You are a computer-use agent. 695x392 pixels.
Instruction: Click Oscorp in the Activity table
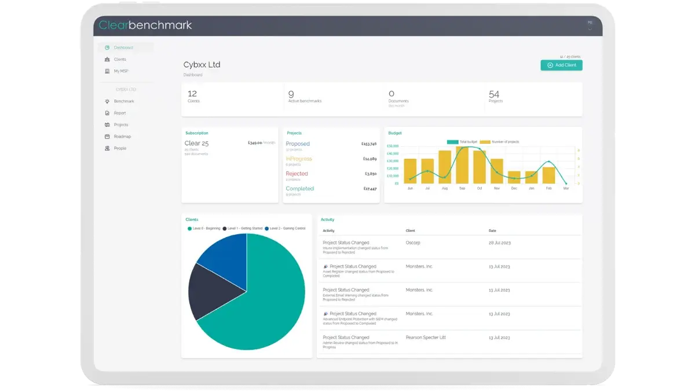pyautogui.click(x=413, y=243)
